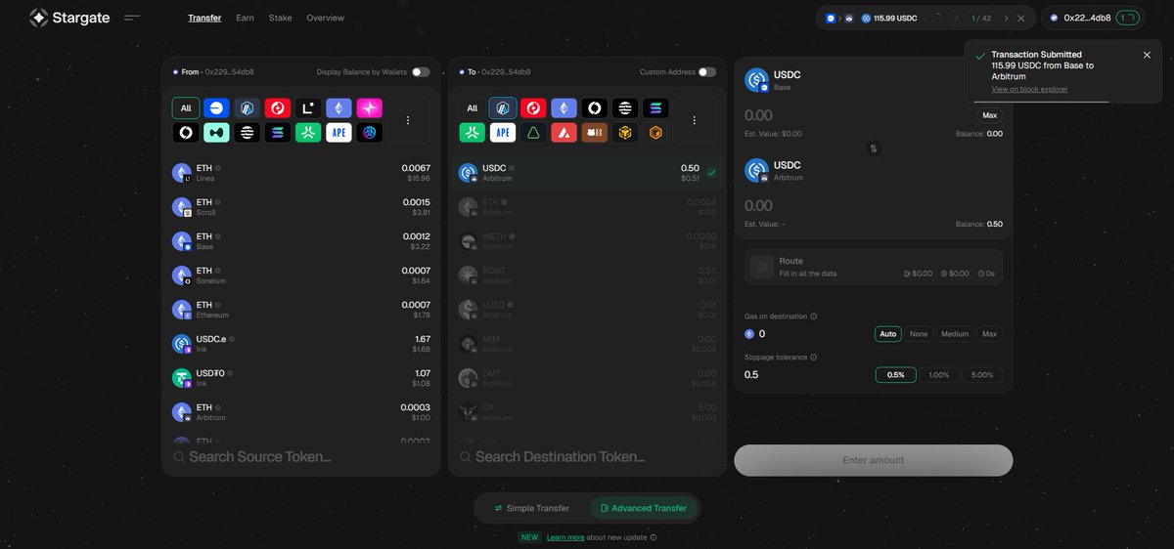The height and width of the screenshot is (549, 1174).
Task: Select the None gas option
Action: tap(919, 334)
